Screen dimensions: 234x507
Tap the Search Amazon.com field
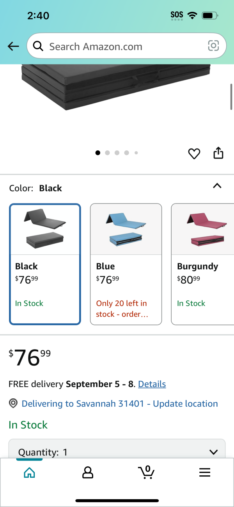tap(126, 46)
